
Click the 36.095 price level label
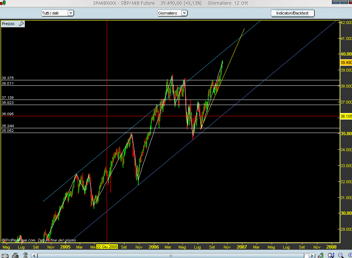point(8,114)
